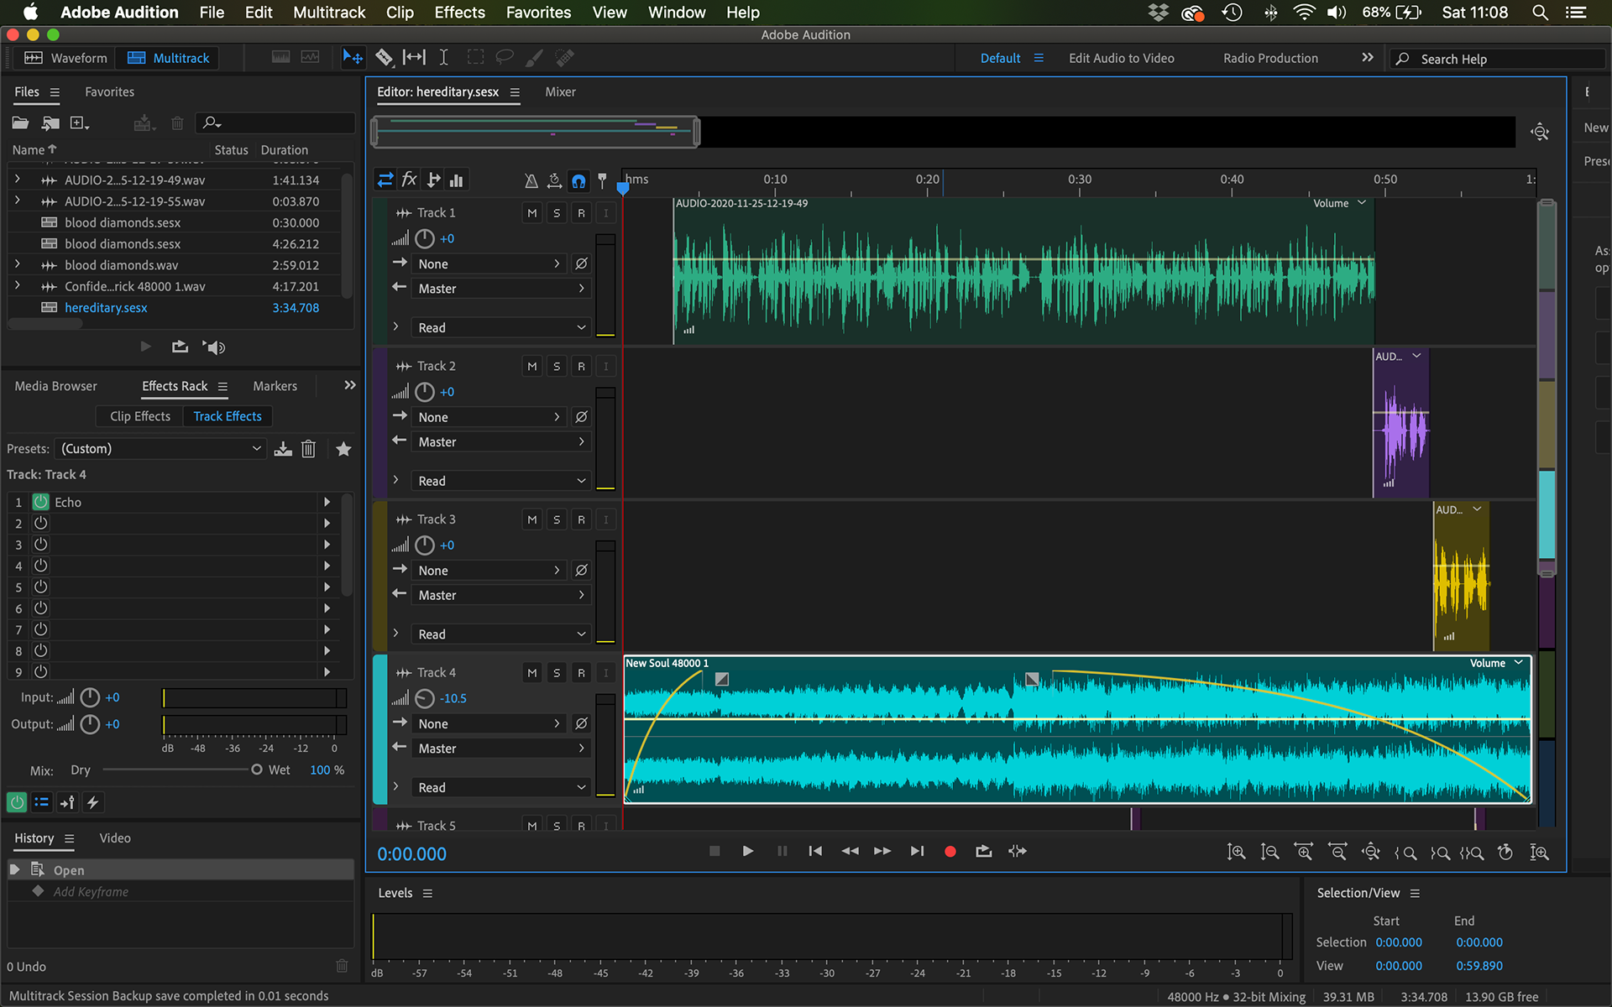Select the Move tool in the toolbar

(352, 58)
